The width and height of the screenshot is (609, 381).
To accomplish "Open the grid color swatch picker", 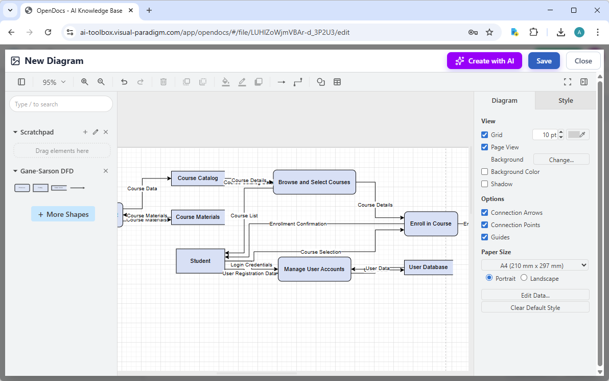I will [x=577, y=135].
